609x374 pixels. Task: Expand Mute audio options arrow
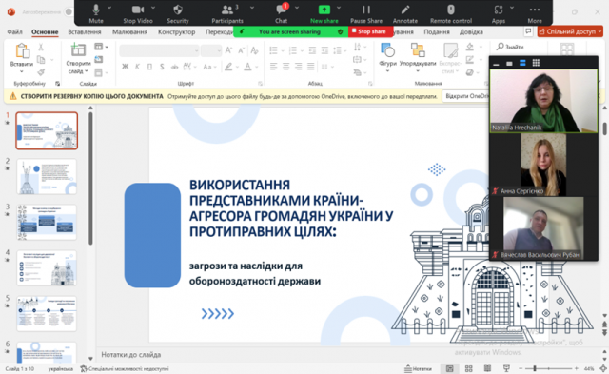pos(109,8)
